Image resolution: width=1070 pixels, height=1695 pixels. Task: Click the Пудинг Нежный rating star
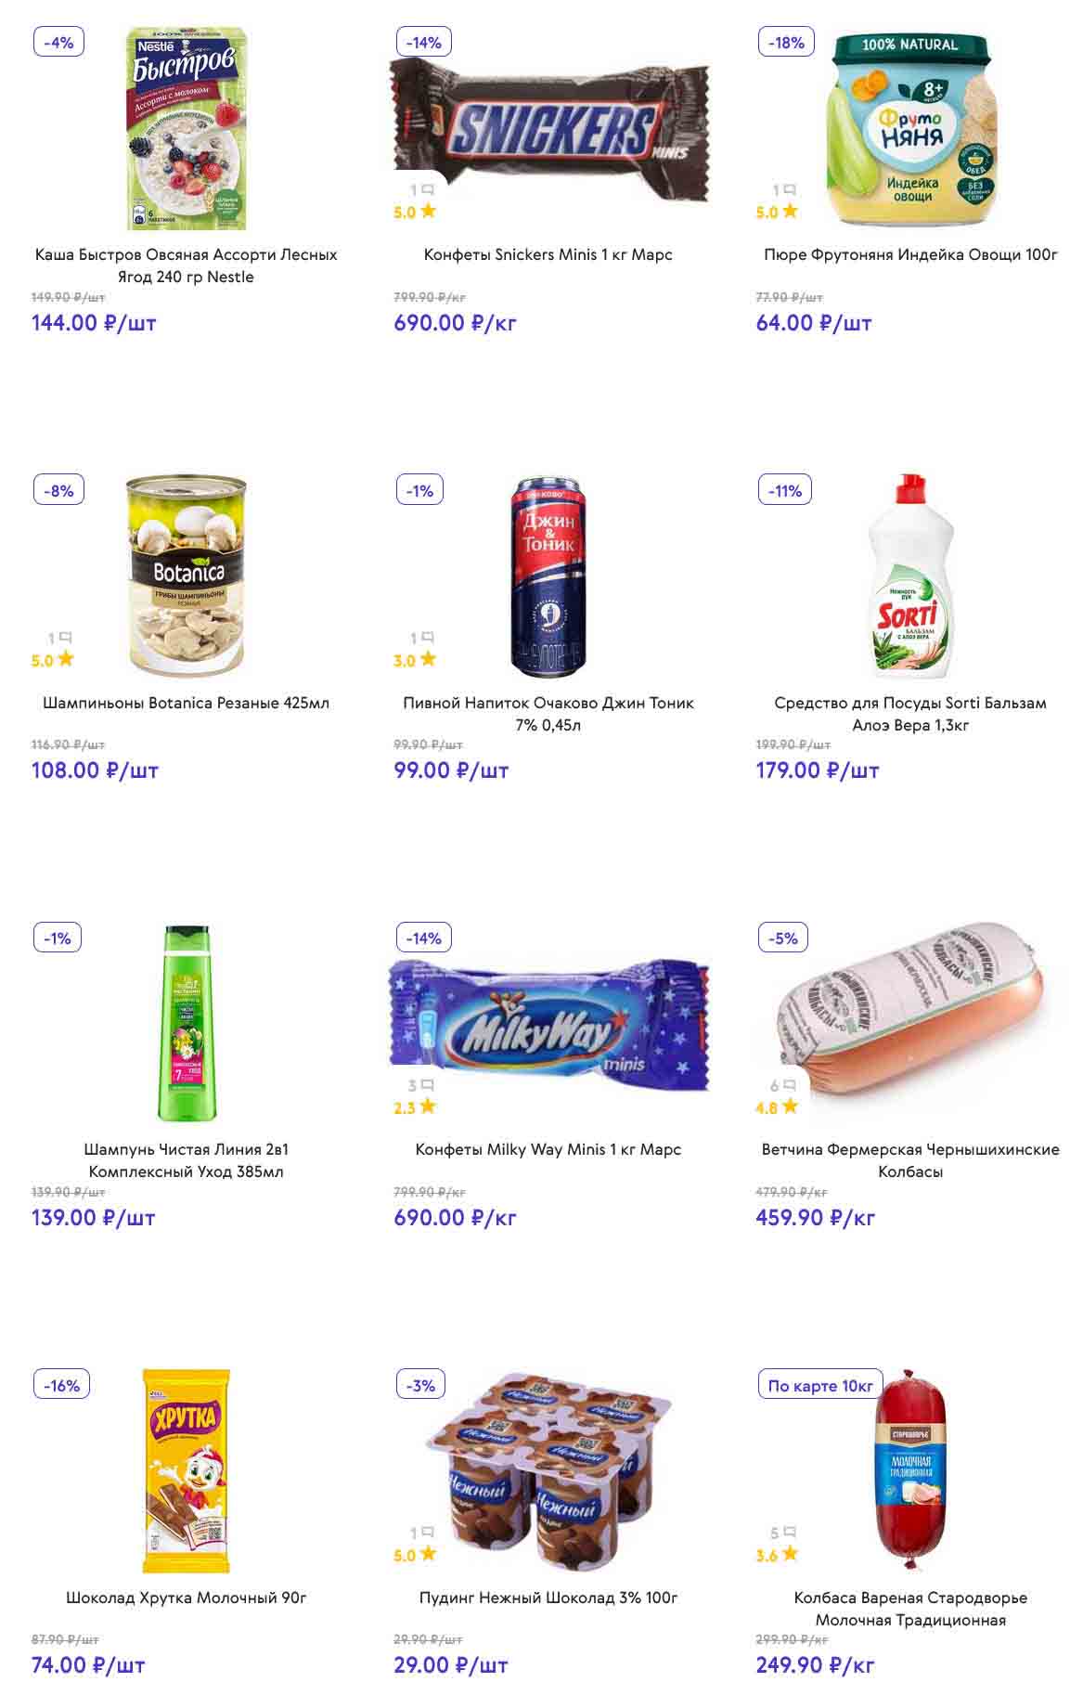[428, 1554]
